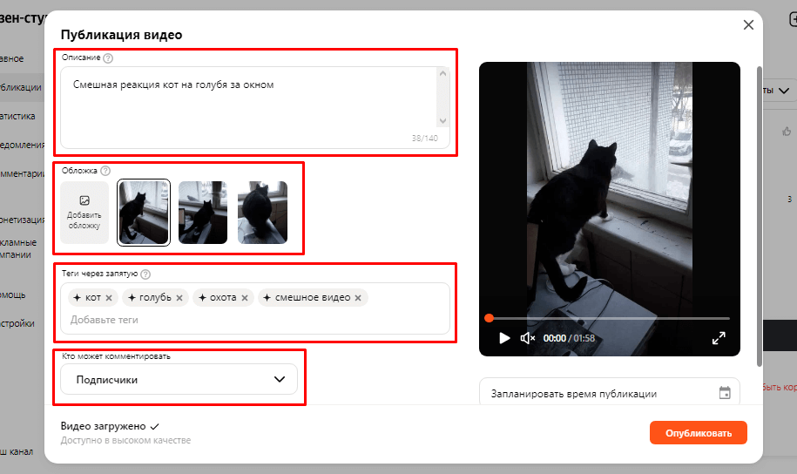The image size is (797, 474).
Task: Select the second cover thumbnail
Action: 203,213
